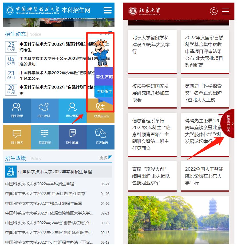This screenshot has height=246, width=237.
Task: Open the 信息管理系举行2022级本科生 card
Action: (x=152, y=135)
